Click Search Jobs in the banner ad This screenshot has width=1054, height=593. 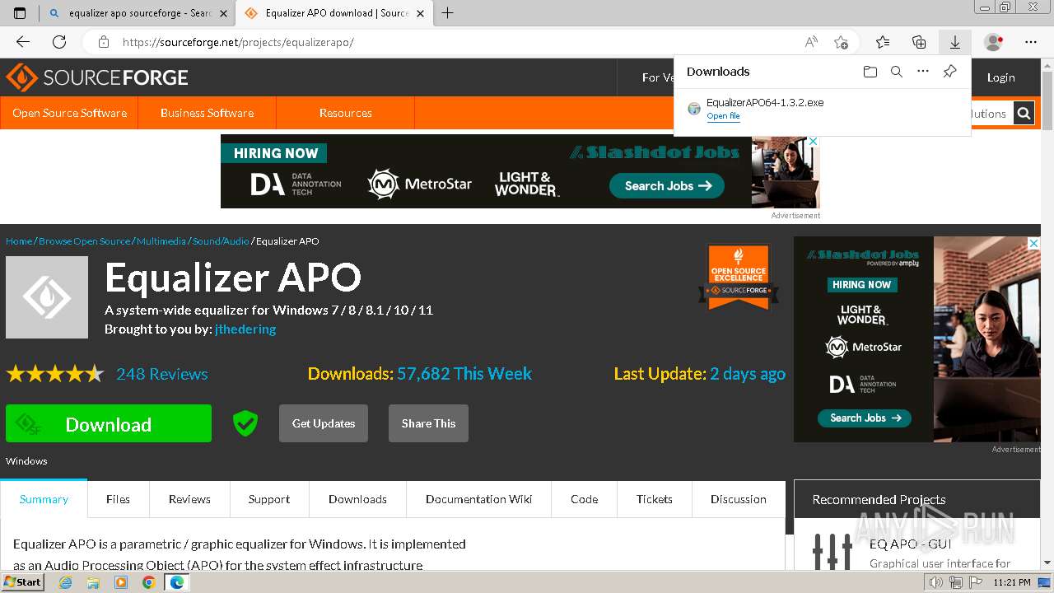(667, 185)
